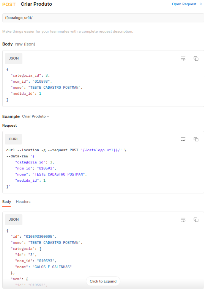208x292 pixels.
Task: Click the JSON label of request body
Action: point(14,58)
